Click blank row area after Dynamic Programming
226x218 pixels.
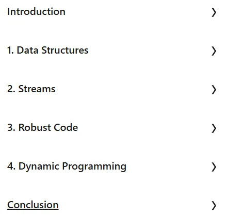coord(169,166)
